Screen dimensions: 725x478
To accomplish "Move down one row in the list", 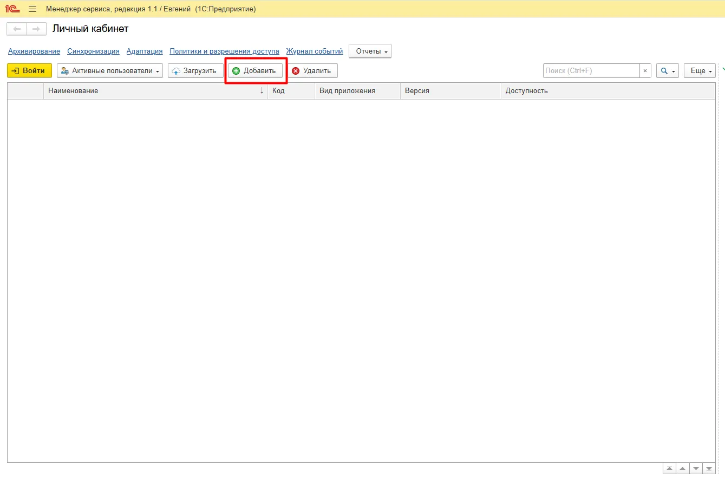I will pyautogui.click(x=696, y=468).
